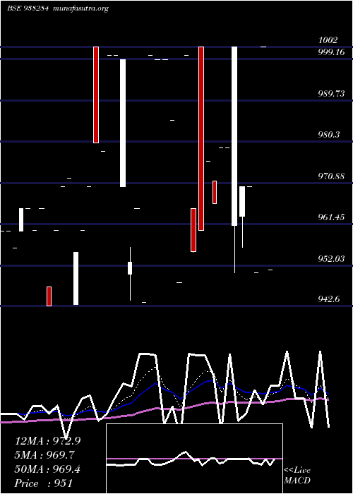Image resolution: width=353 pixels, height=494 pixels.
Task: Click the tall white candle reaching 1002
Action: (x=234, y=136)
